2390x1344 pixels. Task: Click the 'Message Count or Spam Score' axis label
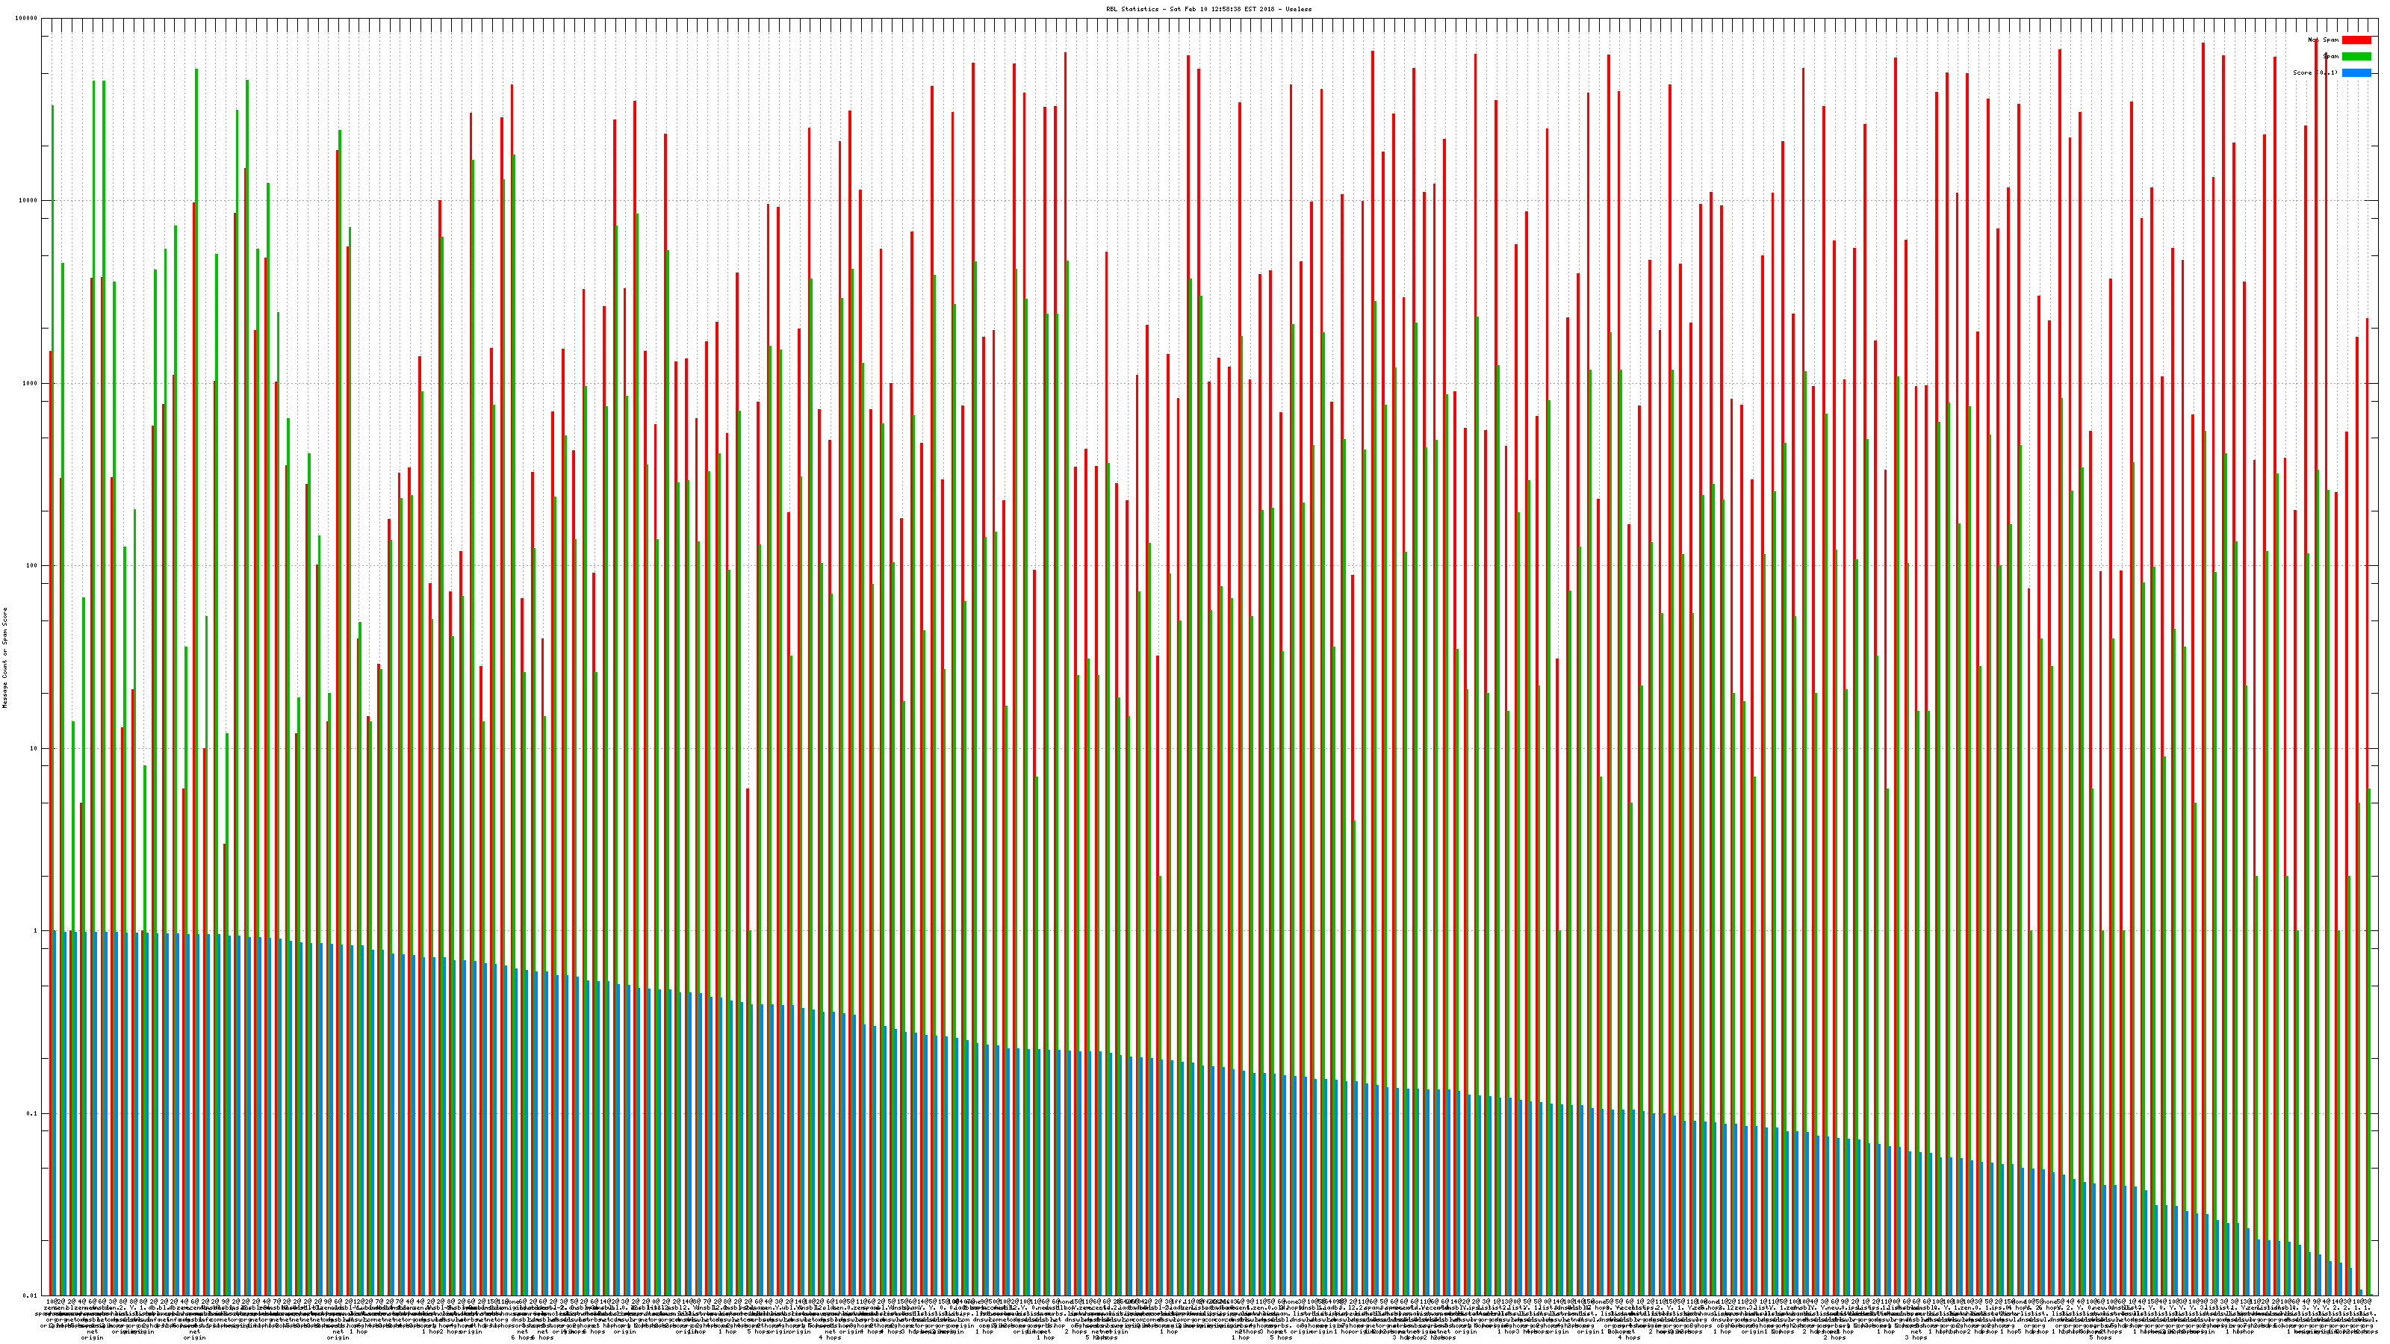point(4,658)
